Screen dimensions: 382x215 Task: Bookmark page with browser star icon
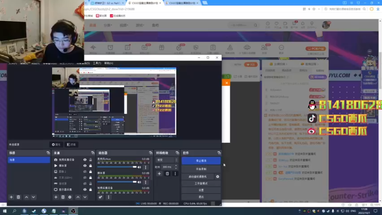click(x=314, y=9)
